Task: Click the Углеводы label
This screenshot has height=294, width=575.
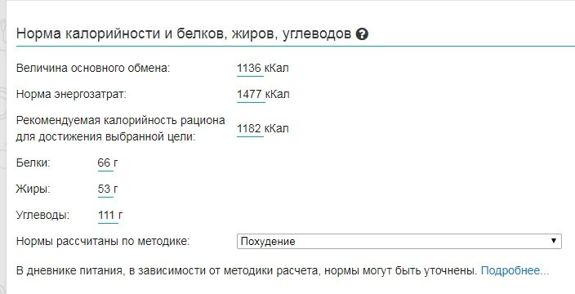Action: point(43,215)
